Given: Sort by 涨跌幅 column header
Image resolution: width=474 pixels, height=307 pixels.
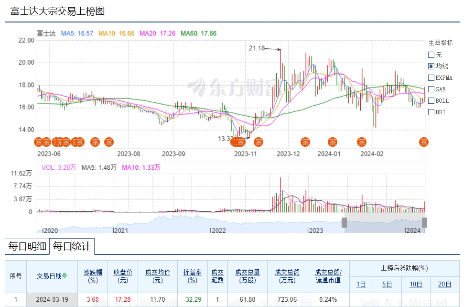Looking at the screenshot, I should click(x=93, y=276).
